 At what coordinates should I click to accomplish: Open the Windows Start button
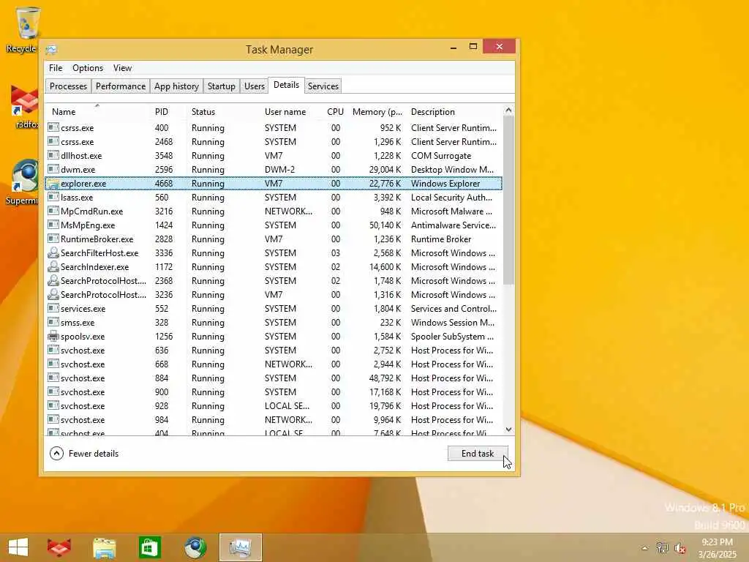(x=18, y=547)
